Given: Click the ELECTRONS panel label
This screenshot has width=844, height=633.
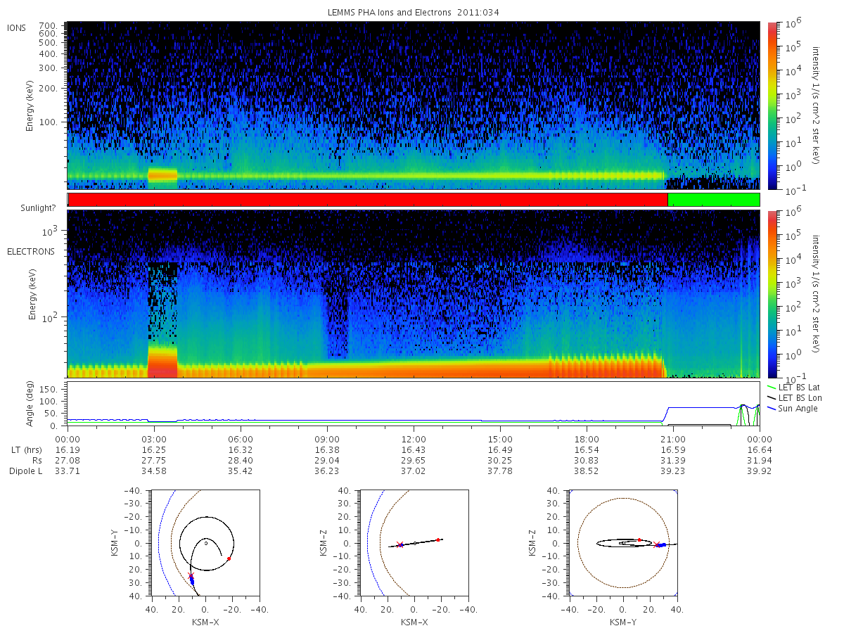Looking at the screenshot, I should point(31,251).
